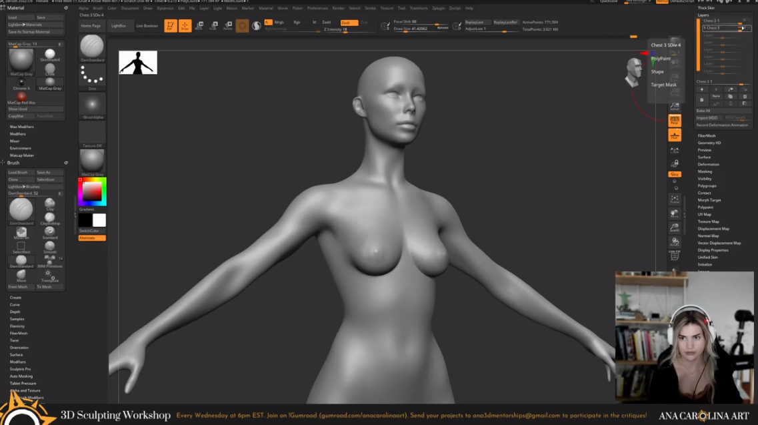Open the BrushAlpha selector

pyautogui.click(x=92, y=105)
